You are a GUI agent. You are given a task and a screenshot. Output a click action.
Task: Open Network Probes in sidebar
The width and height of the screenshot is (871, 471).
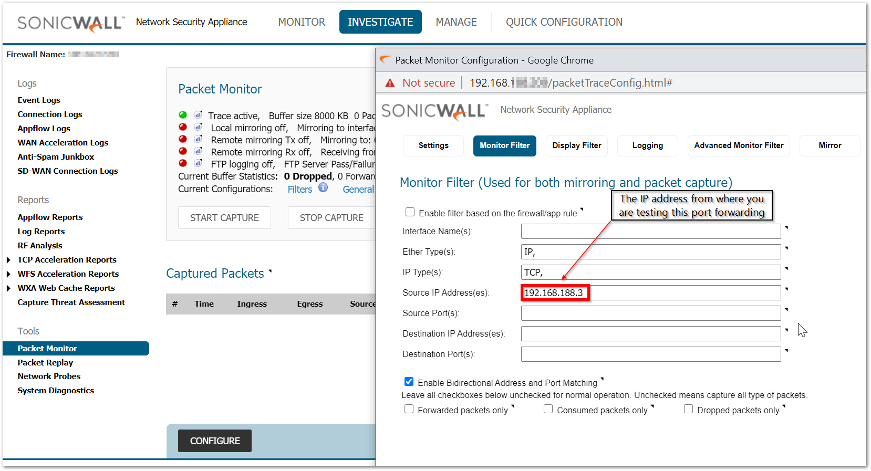49,376
